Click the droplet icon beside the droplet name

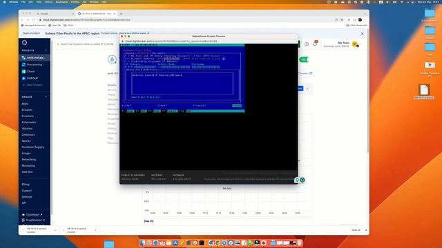pos(112,59)
